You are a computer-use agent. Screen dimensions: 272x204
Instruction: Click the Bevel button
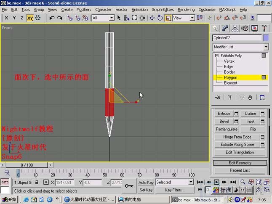(224, 121)
